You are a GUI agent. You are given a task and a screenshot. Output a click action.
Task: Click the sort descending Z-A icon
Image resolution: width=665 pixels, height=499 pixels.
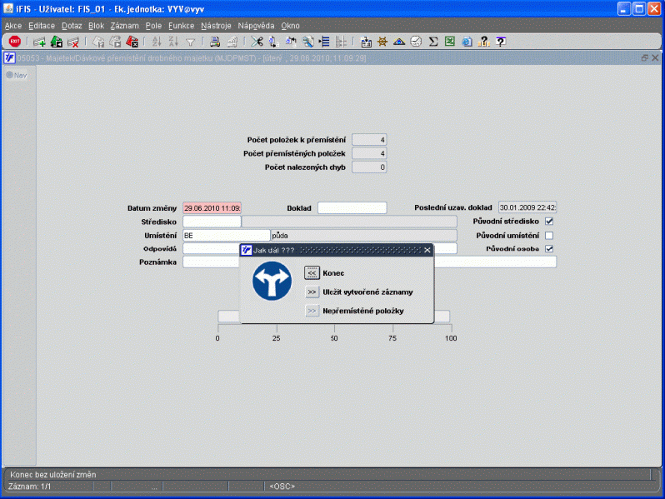(x=173, y=42)
